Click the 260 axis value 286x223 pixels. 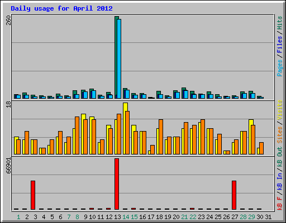click(8, 20)
